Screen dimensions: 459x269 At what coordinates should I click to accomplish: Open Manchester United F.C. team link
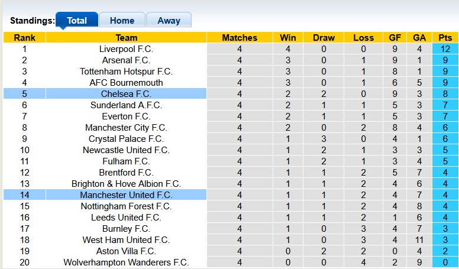click(x=126, y=195)
